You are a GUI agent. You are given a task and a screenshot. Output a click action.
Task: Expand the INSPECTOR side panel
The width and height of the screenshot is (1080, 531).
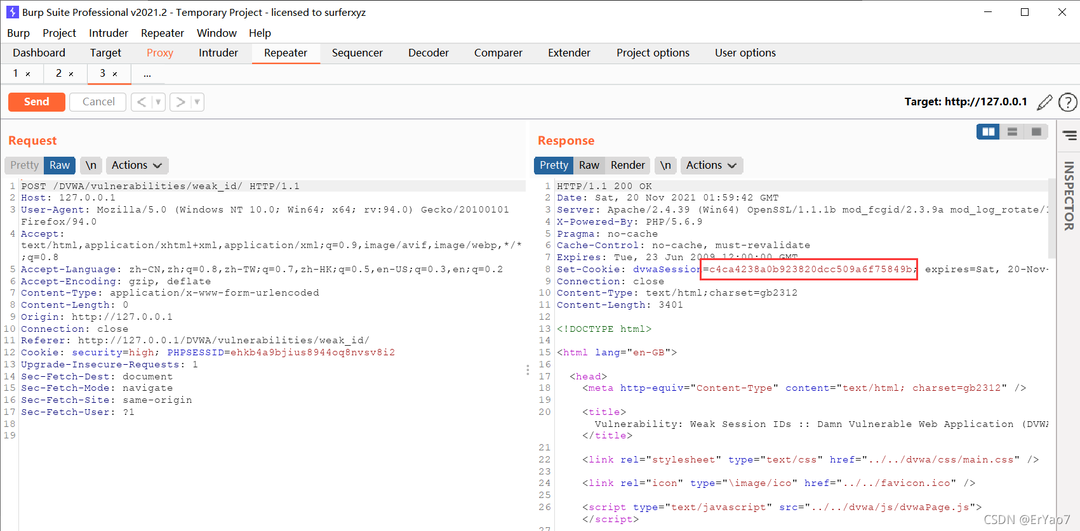(x=1069, y=195)
